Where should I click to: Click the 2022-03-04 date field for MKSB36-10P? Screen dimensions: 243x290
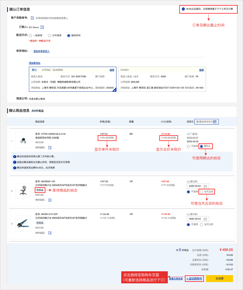coord(195,186)
